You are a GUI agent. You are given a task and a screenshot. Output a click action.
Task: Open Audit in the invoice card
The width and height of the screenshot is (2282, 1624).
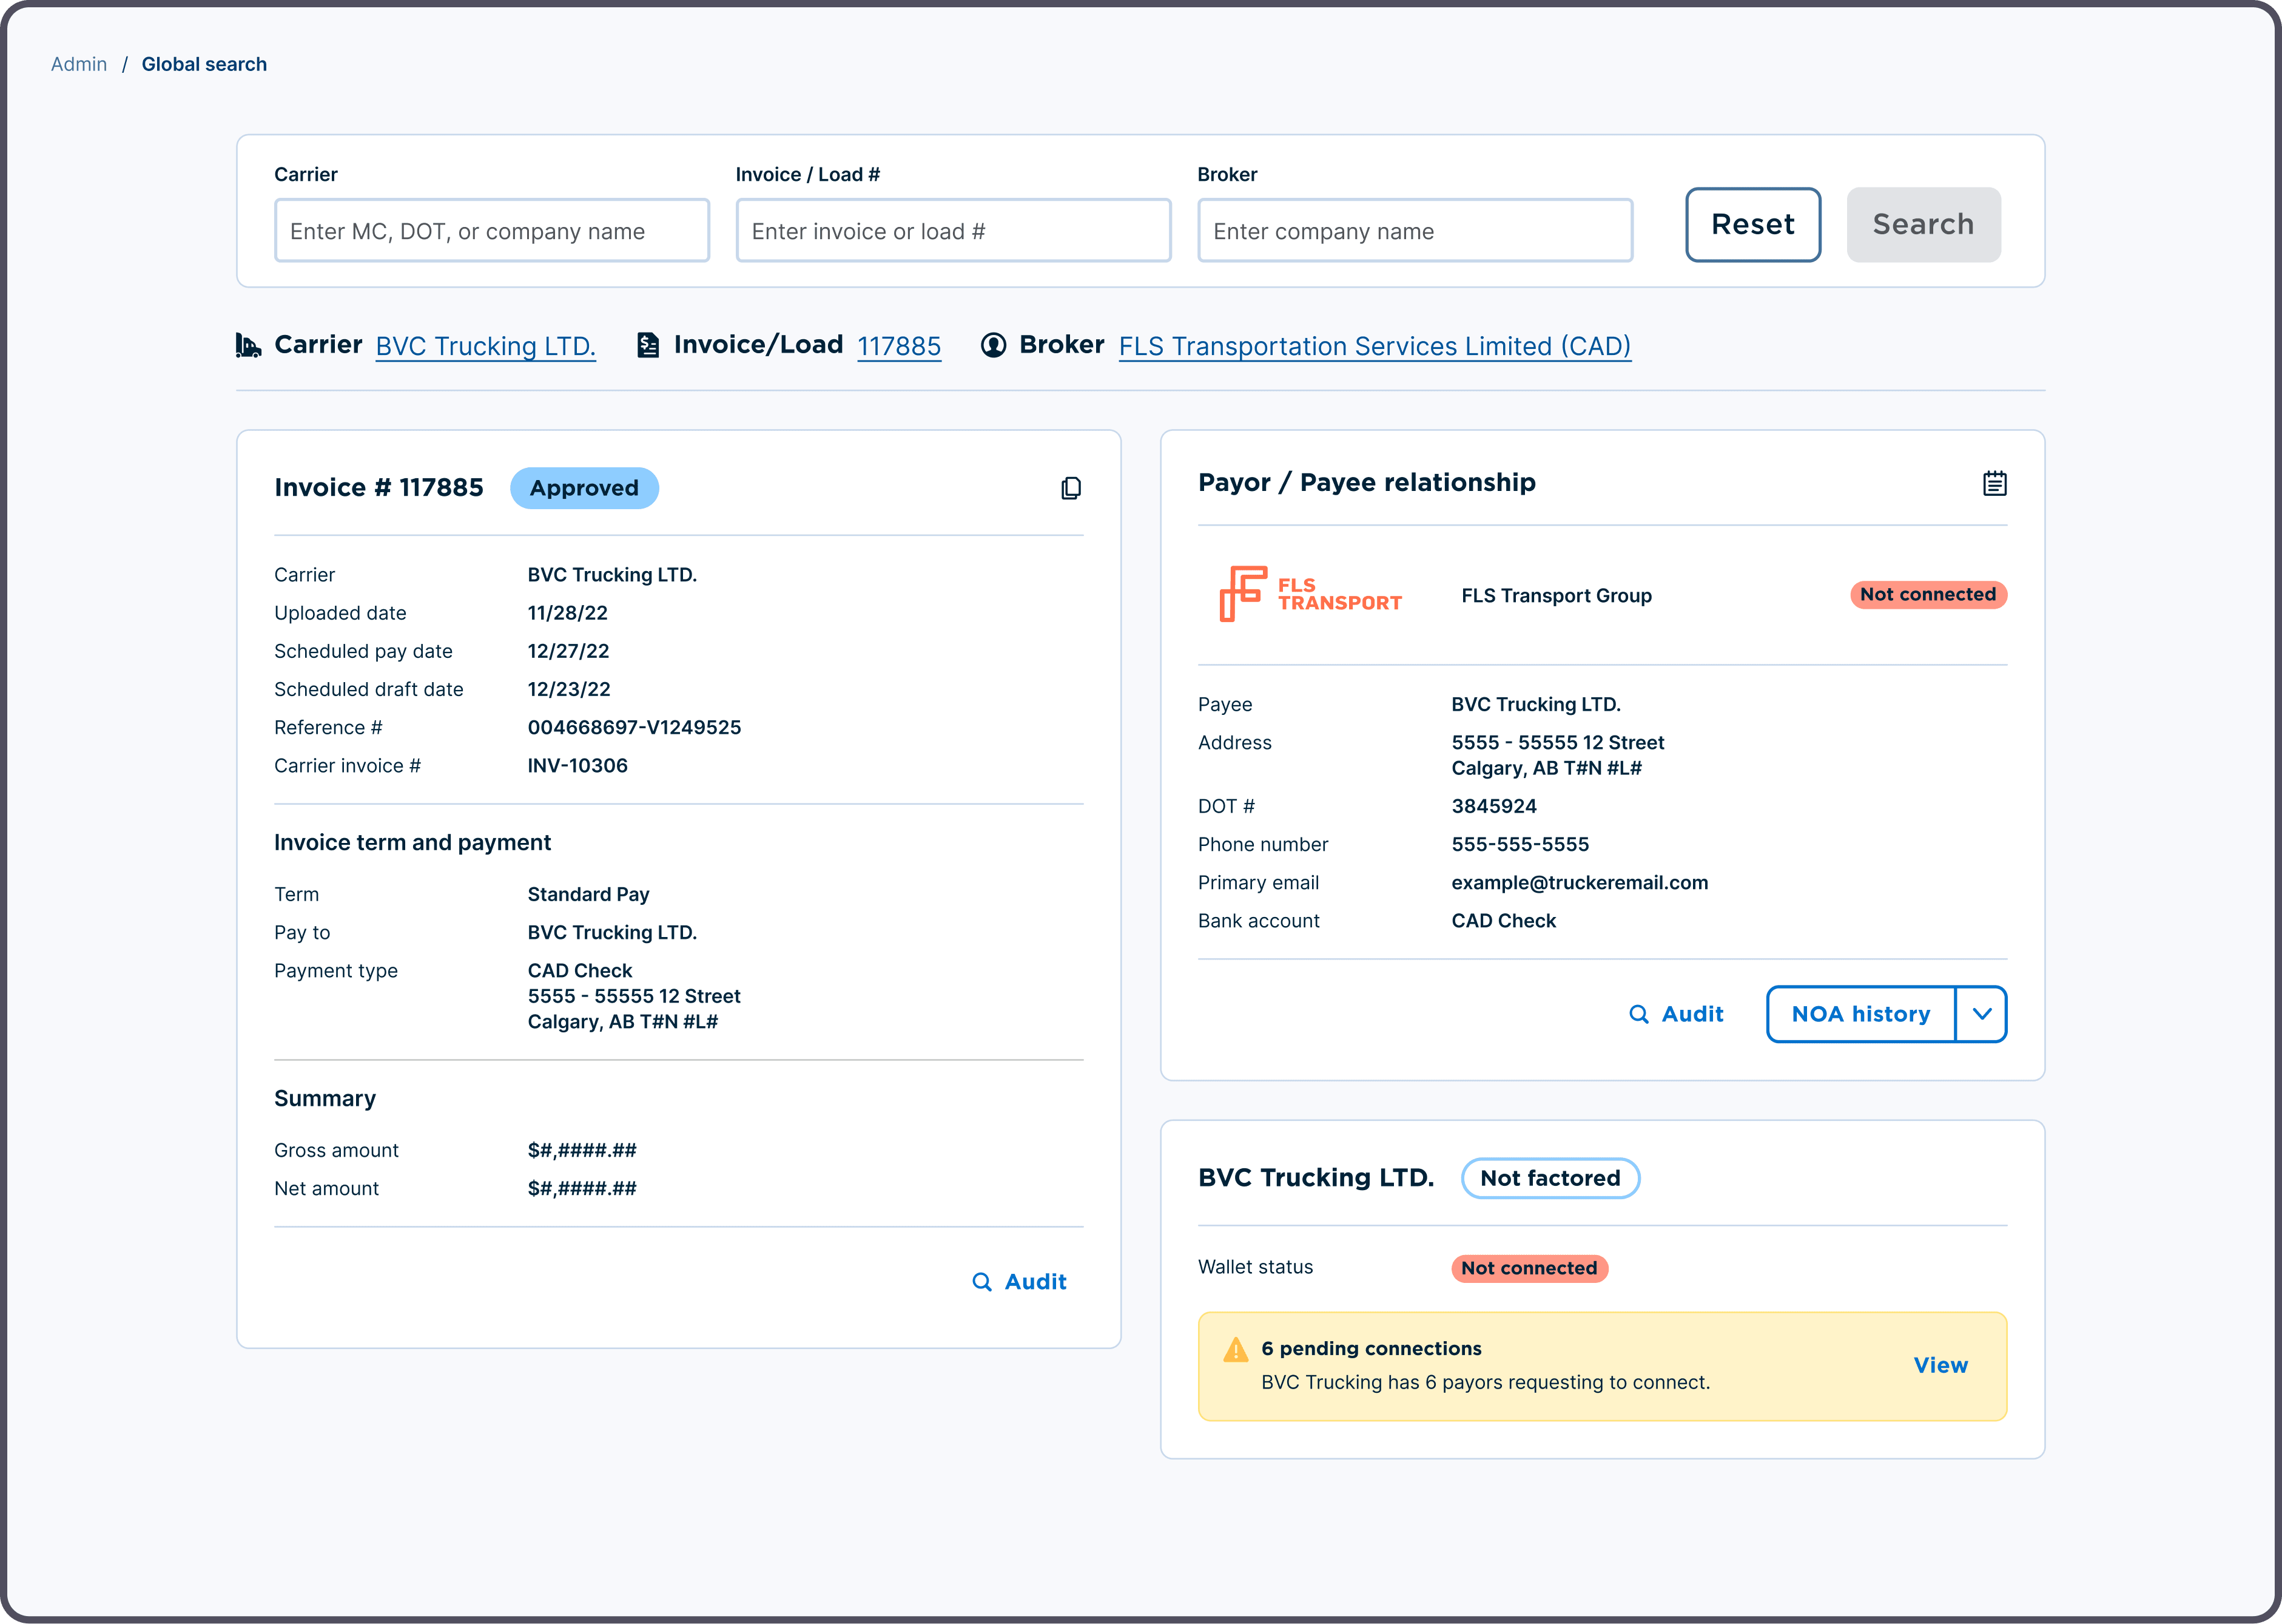(1020, 1282)
